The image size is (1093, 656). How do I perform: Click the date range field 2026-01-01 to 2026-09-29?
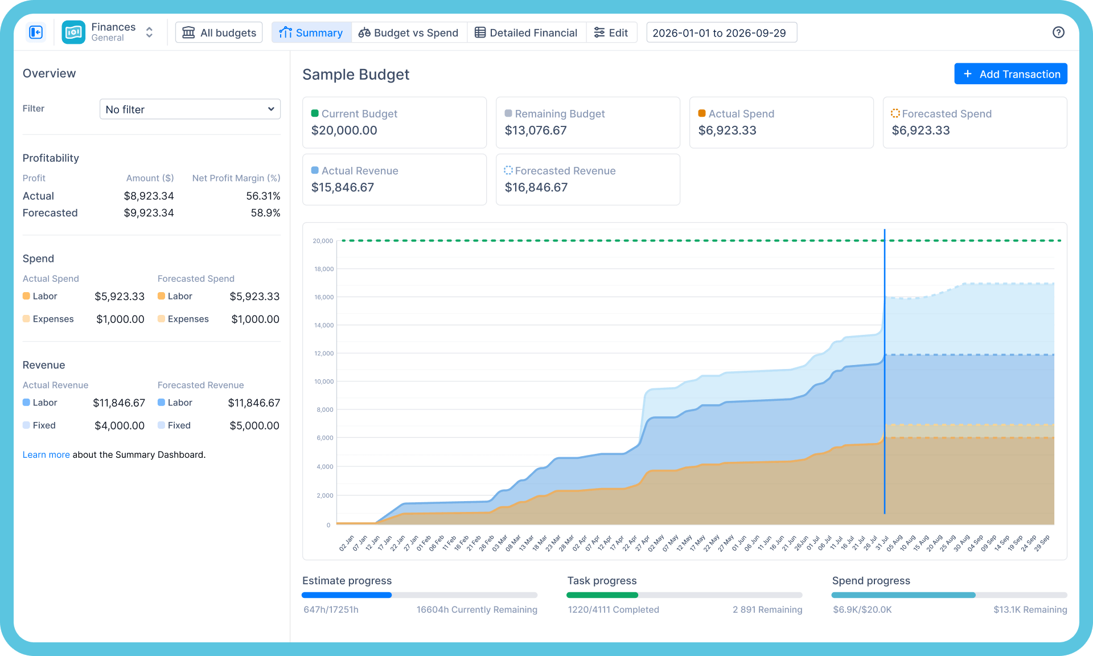pos(721,32)
